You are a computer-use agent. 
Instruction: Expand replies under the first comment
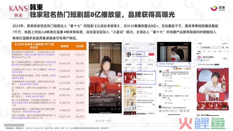(169, 81)
